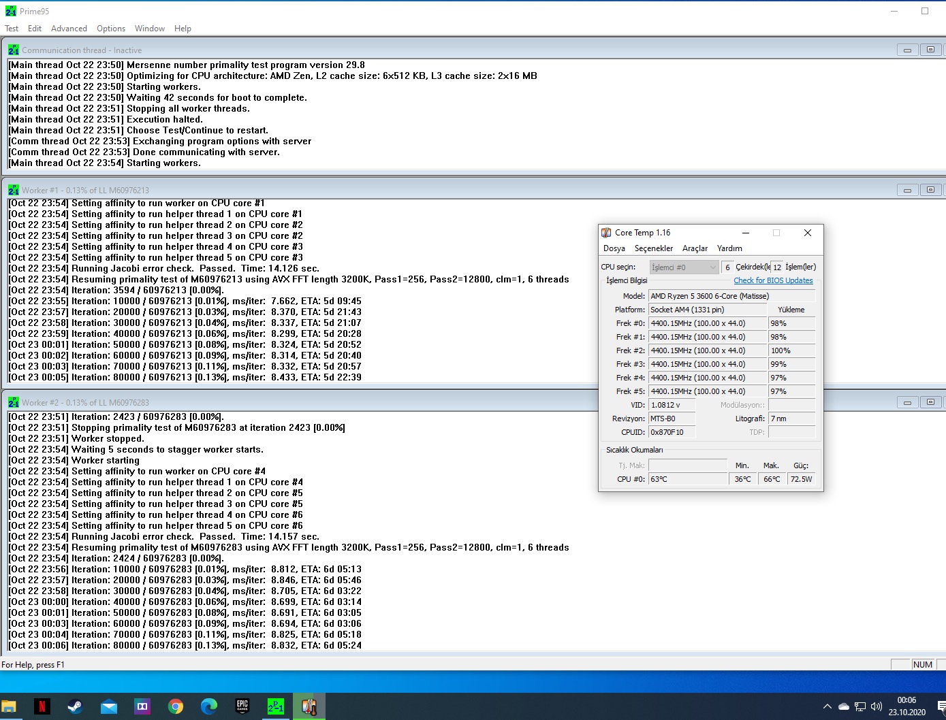This screenshot has height=720, width=946.
Task: Open File Explorer from the taskbar
Action: click(8, 706)
